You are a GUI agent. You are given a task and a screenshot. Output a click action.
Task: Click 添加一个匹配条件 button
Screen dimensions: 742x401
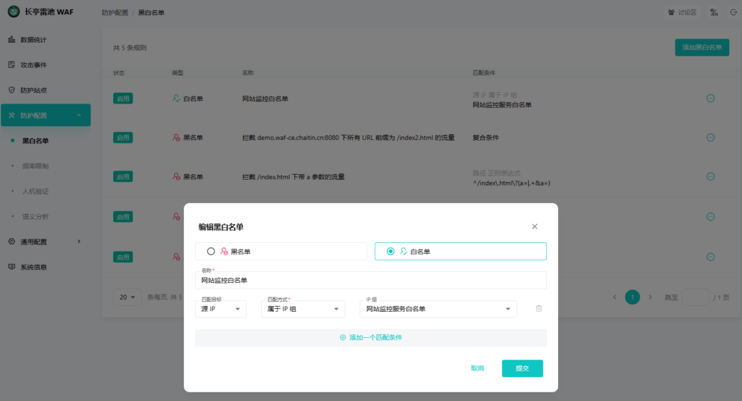[370, 338]
